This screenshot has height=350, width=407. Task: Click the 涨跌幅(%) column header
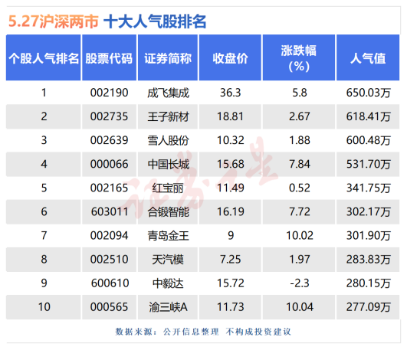(x=299, y=57)
